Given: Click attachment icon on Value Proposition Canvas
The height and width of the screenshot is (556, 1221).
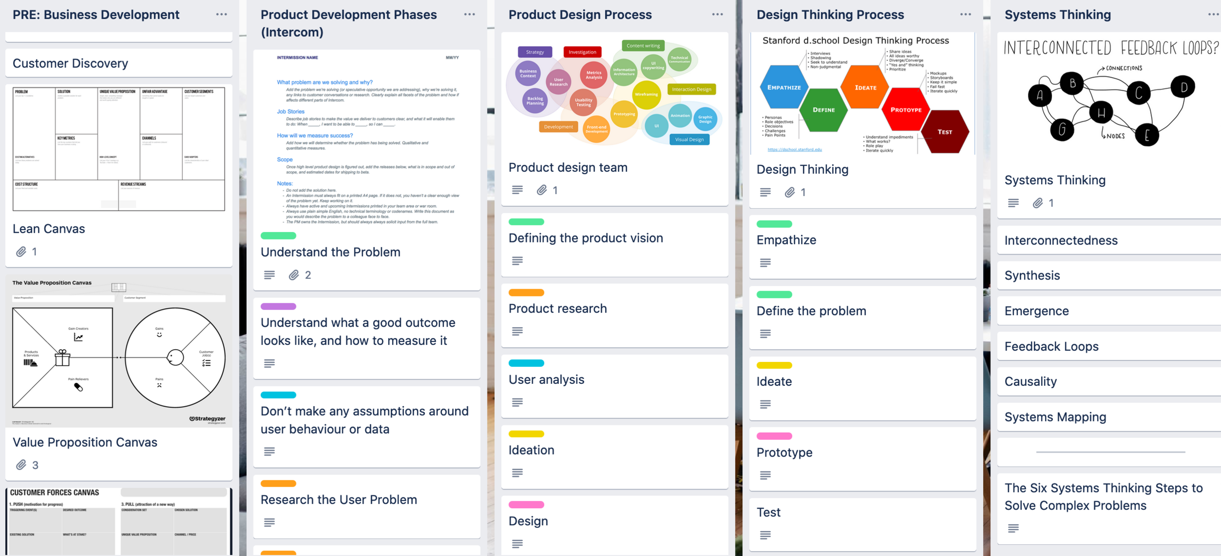Looking at the screenshot, I should pos(21,465).
